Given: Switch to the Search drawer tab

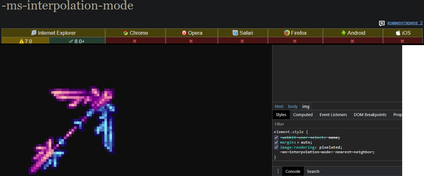Looking at the screenshot, I should (313, 171).
